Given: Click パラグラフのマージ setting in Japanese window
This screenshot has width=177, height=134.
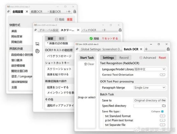Looking at the screenshot, I should [59, 56].
